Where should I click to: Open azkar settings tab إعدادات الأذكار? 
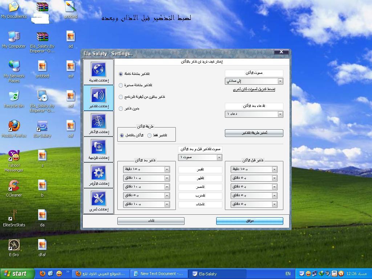pos(98,124)
